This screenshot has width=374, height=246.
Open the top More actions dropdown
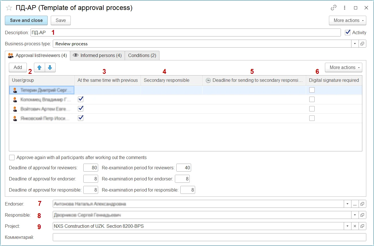click(x=347, y=21)
